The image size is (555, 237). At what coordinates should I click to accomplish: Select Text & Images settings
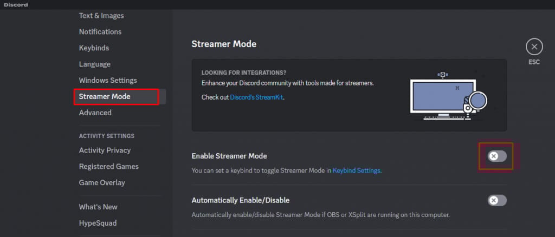click(101, 16)
